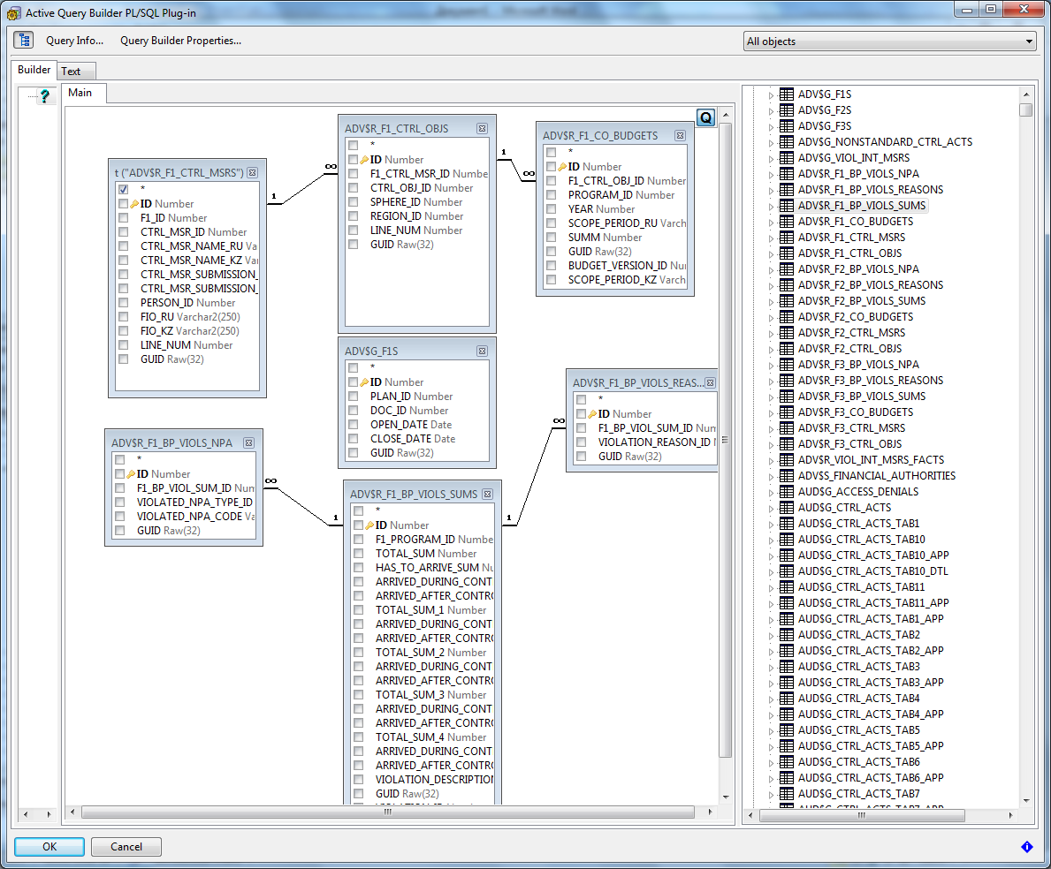
Task: Select ADV$R_F1_BP_VIOLS_SUMS in object tree
Action: (x=861, y=206)
